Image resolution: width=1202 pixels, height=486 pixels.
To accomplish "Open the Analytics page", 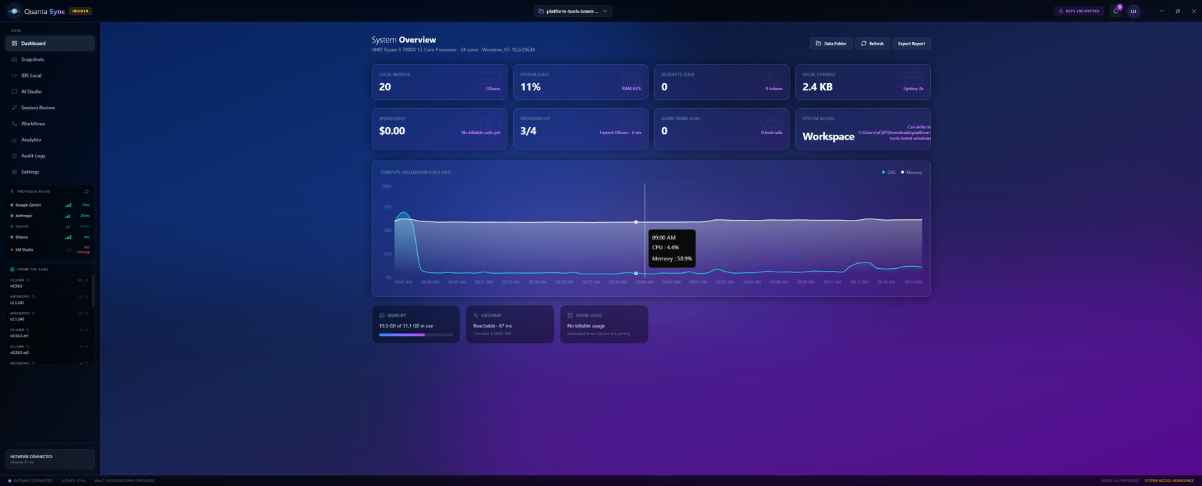I will pos(50,140).
